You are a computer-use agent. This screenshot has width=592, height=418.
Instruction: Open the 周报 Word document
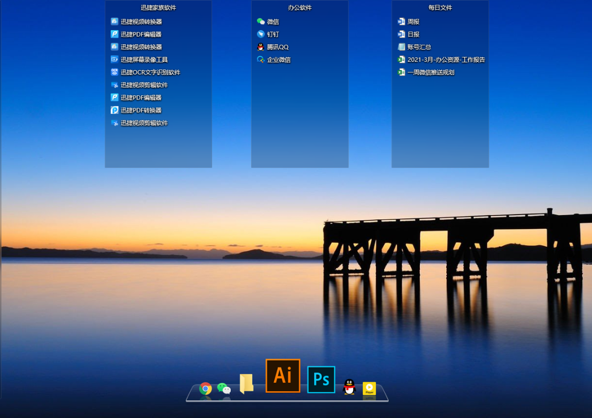(408, 21)
